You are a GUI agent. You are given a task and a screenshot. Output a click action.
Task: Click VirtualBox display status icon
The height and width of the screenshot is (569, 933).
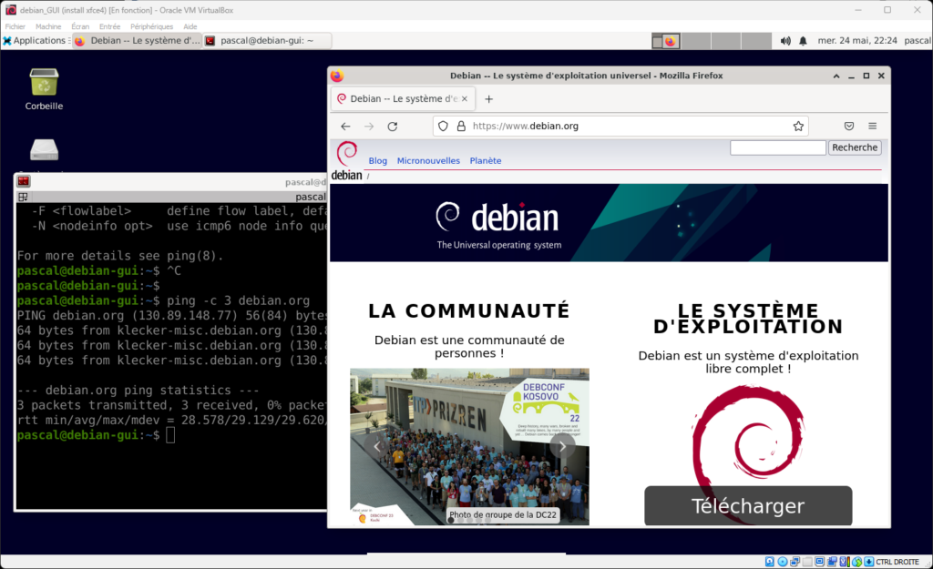pyautogui.click(x=819, y=562)
